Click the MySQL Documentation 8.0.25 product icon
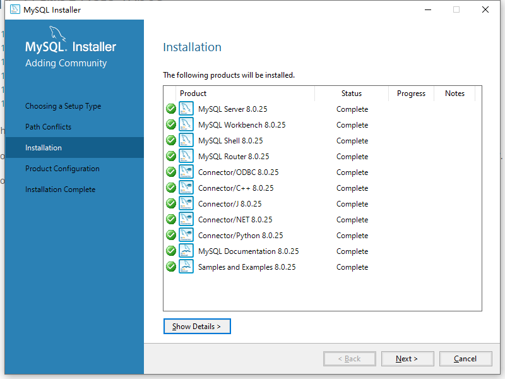The image size is (505, 379). pyautogui.click(x=186, y=251)
